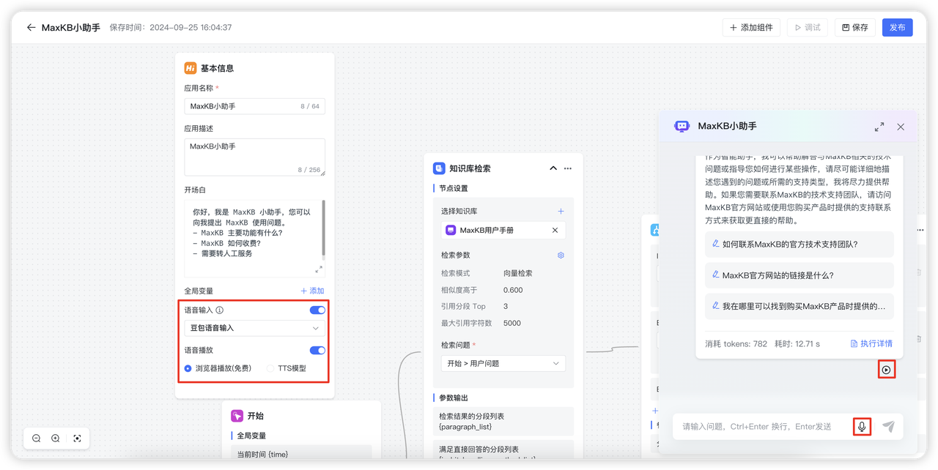Open the 知识库检索 node's more options menu
The height and width of the screenshot is (470, 938).
[x=568, y=168]
